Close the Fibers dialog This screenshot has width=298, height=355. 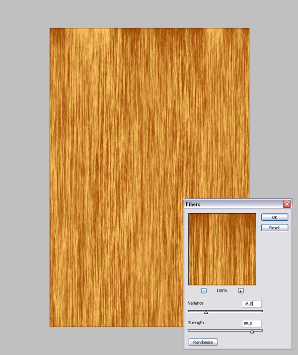tap(287, 204)
